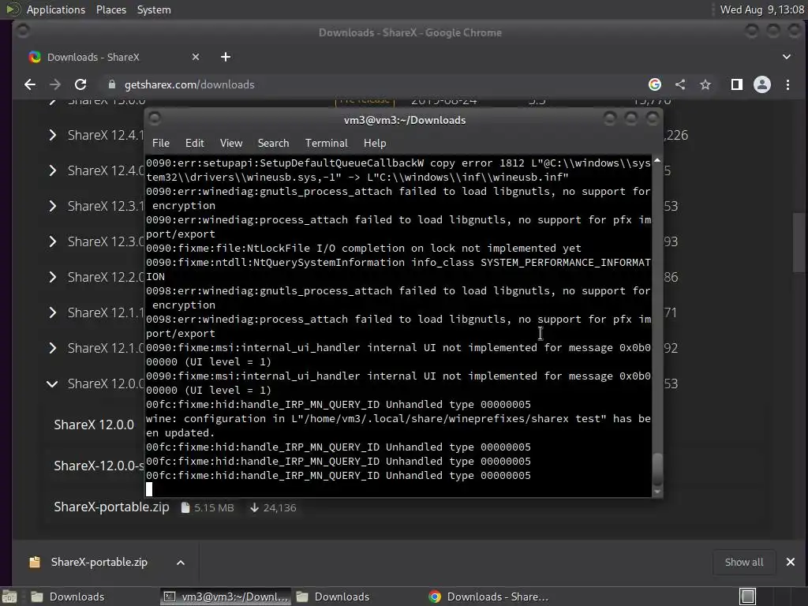
Task: Open terminal Edit menu
Action: tap(194, 144)
